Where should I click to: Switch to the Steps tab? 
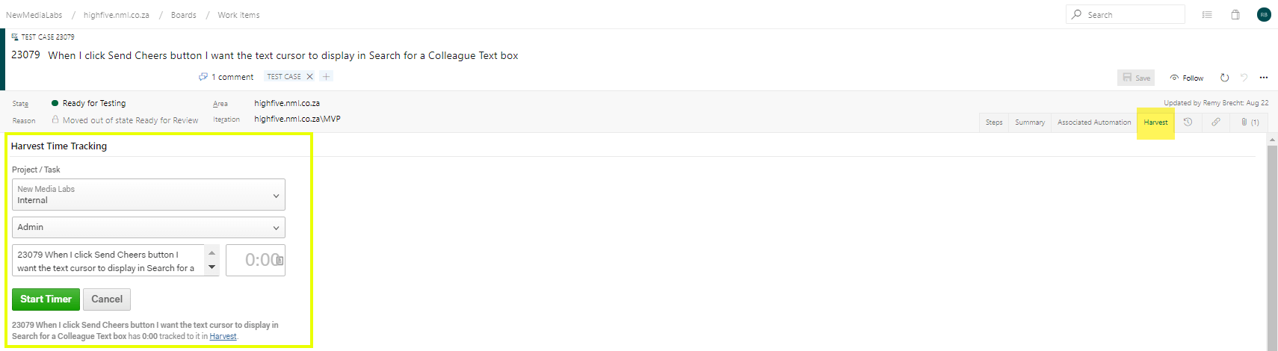click(x=994, y=122)
